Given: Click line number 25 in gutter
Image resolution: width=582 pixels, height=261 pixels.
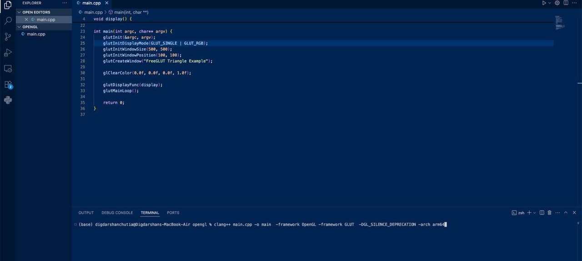Looking at the screenshot, I should [x=83, y=43].
